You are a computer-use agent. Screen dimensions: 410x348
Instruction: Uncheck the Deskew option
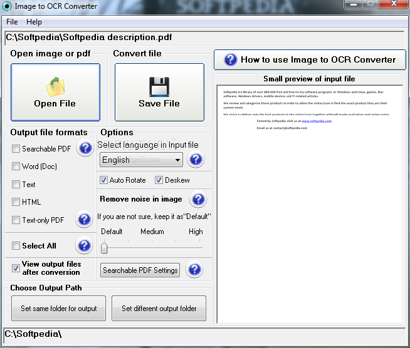tap(159, 180)
